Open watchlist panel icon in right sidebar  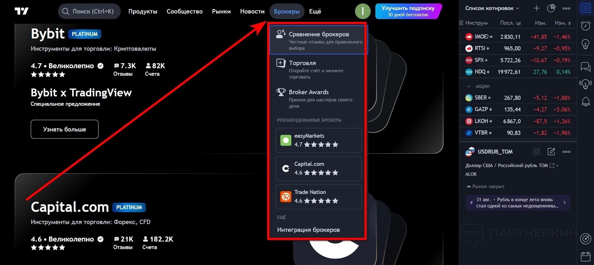(586, 8)
